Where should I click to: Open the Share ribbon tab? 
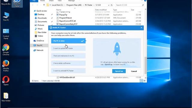click(x=51, y=1)
